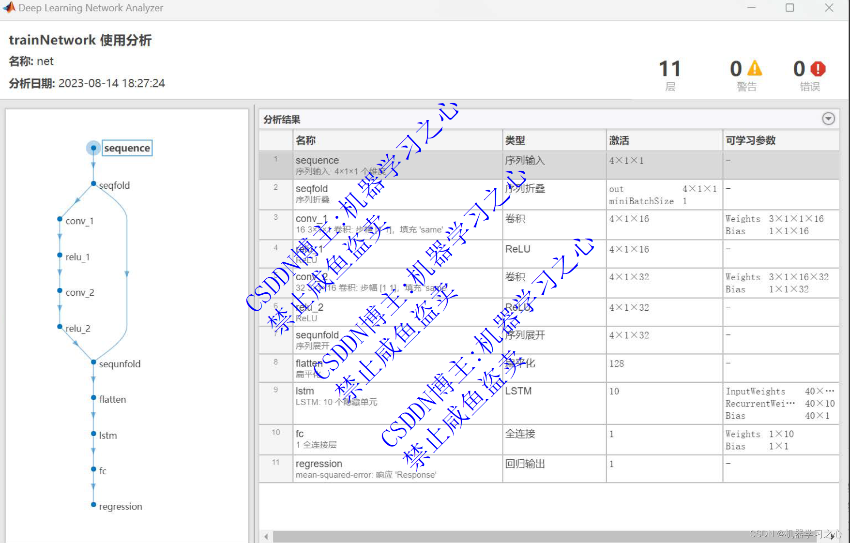The width and height of the screenshot is (850, 543).
Task: Click the 0 warnings count
Action: click(x=736, y=69)
